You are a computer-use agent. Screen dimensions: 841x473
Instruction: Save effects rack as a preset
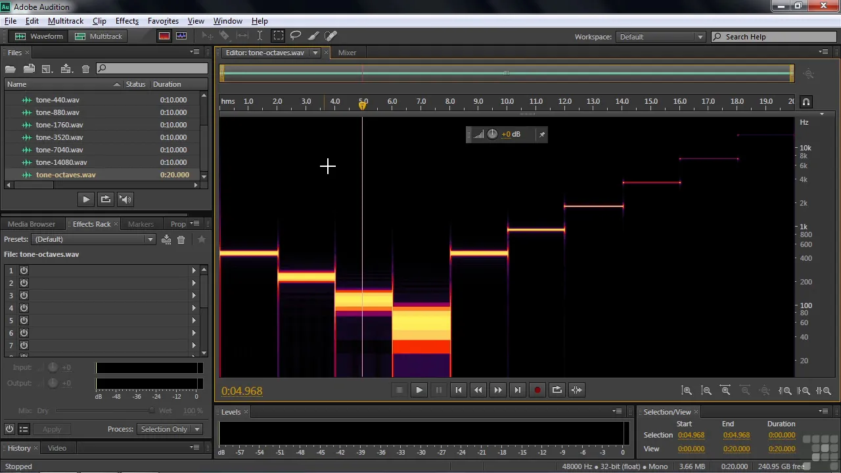(x=166, y=240)
